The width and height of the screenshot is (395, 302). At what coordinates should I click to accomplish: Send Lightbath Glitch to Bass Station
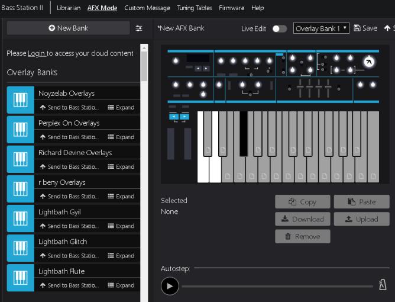pyautogui.click(x=69, y=256)
